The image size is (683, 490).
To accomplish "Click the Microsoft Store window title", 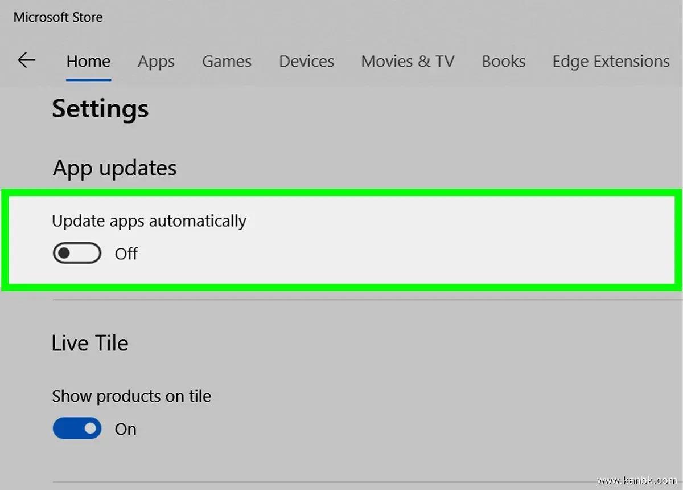I will coord(58,17).
